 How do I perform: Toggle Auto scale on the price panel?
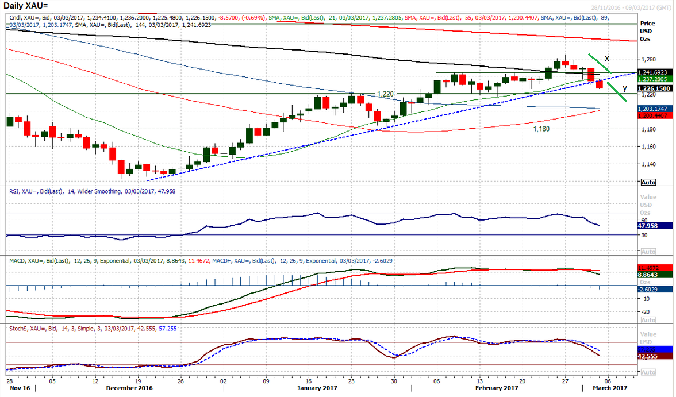tap(648, 182)
